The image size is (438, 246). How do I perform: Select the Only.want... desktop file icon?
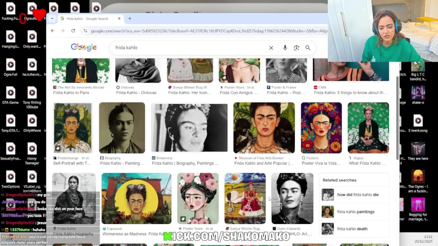[x=32, y=40]
